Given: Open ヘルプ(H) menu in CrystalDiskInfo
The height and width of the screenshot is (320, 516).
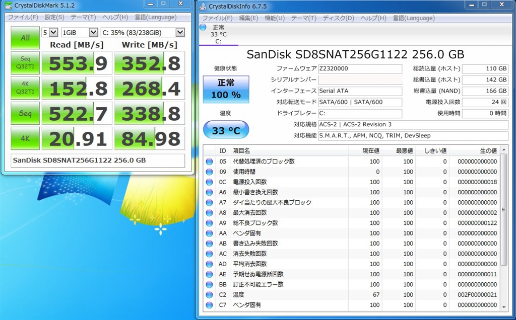Looking at the screenshot, I should tap(373, 18).
